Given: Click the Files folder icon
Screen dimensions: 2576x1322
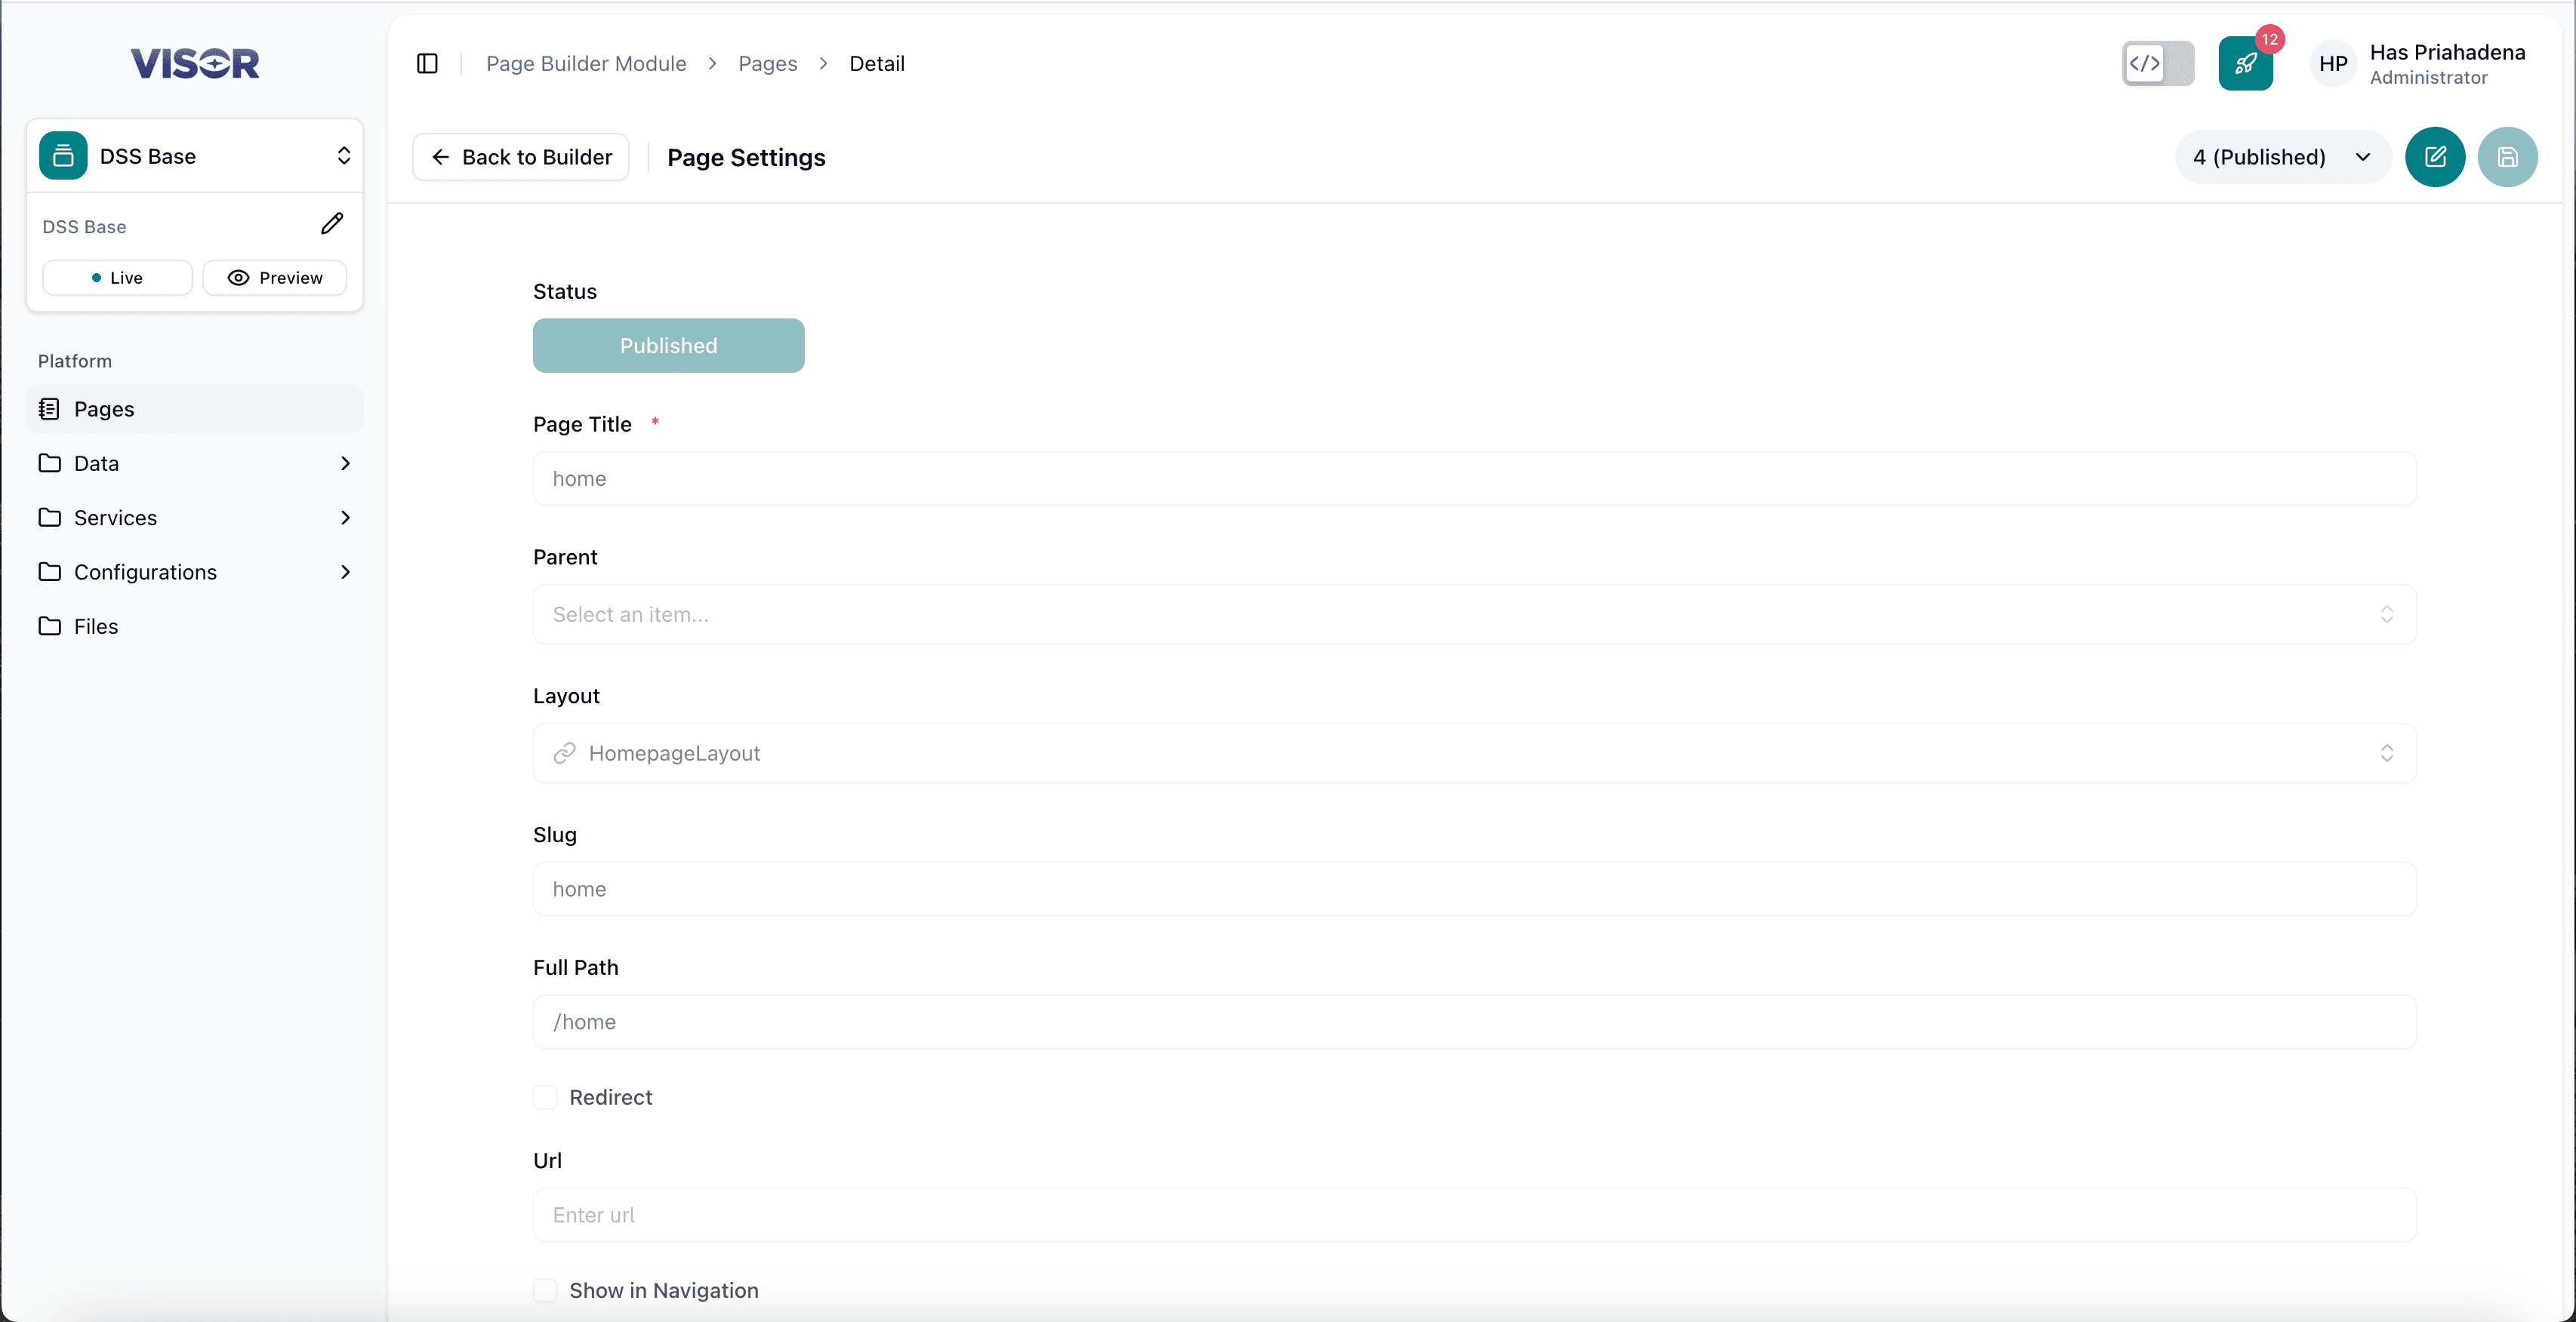Looking at the screenshot, I should coord(50,626).
